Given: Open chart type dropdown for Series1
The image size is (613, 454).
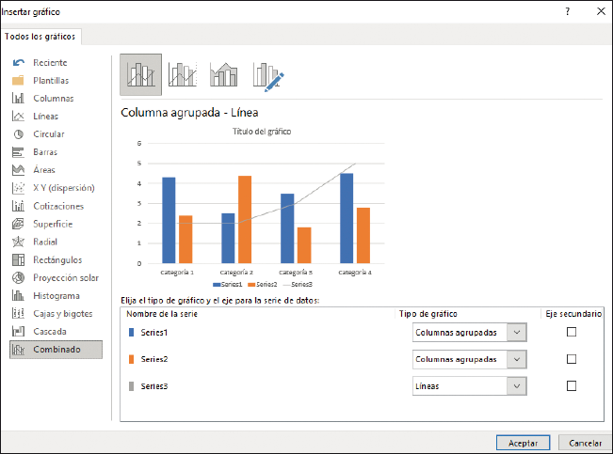Looking at the screenshot, I should pyautogui.click(x=516, y=332).
